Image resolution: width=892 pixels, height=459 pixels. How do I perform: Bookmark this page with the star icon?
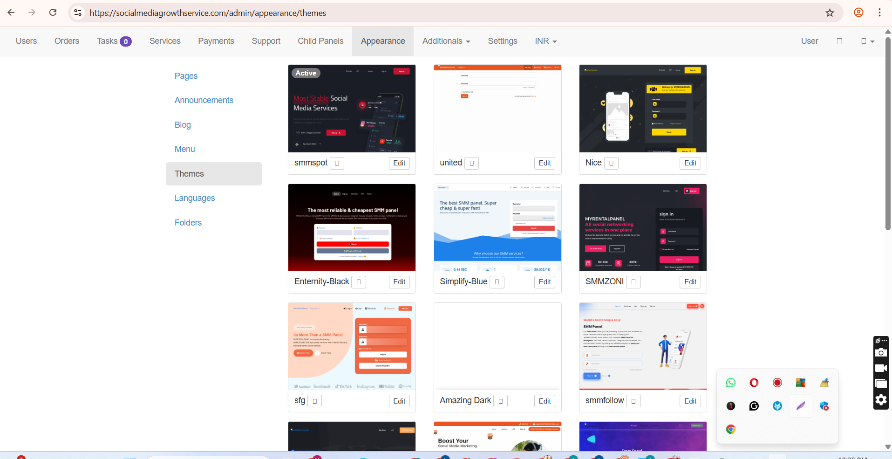(x=830, y=13)
